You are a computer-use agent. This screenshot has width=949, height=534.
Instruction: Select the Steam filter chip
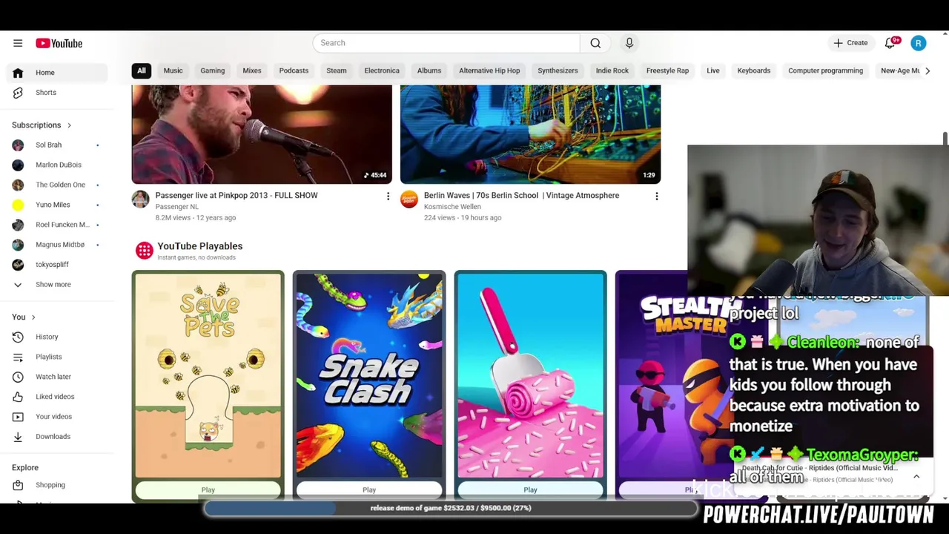tap(337, 70)
